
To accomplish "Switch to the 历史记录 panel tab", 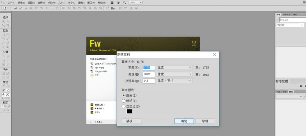I will [286, 15].
